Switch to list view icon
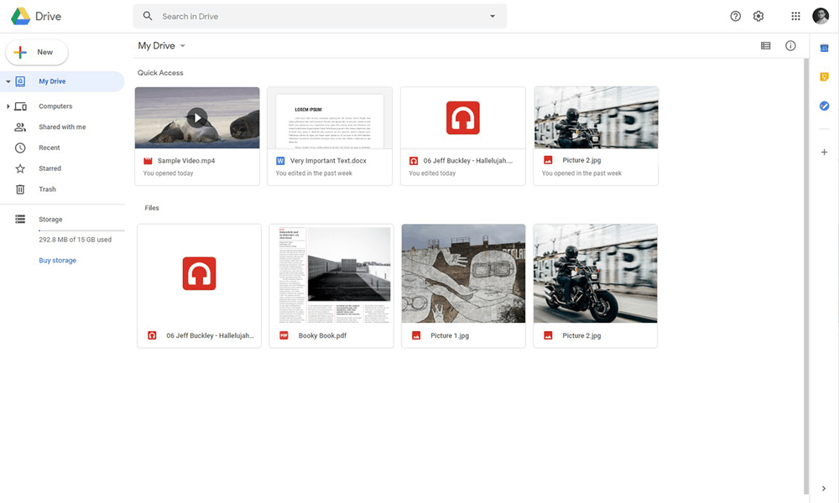 pos(766,46)
